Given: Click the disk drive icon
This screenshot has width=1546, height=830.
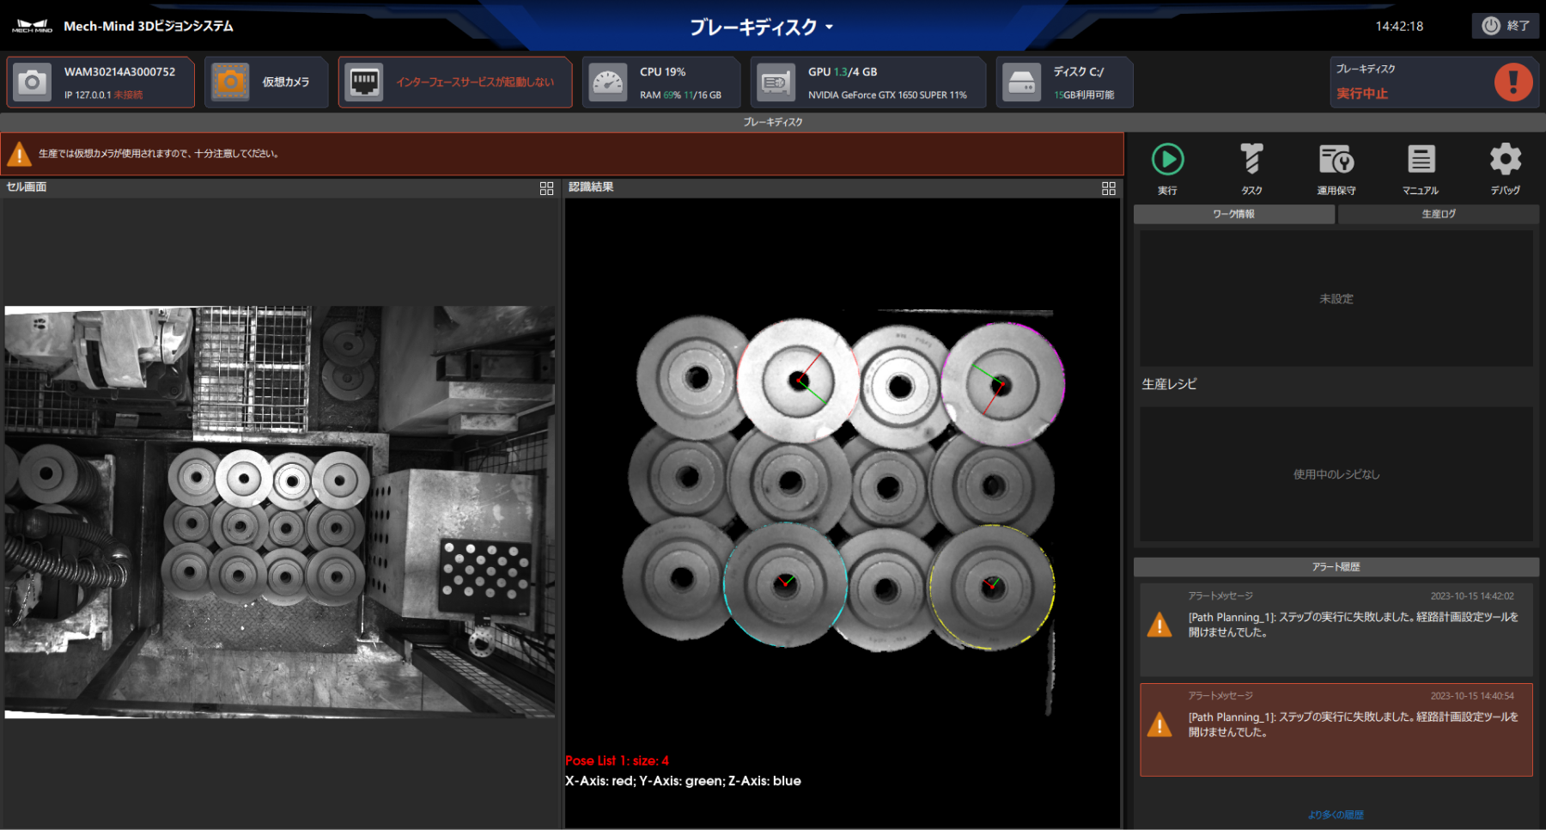Looking at the screenshot, I should coord(1022,82).
